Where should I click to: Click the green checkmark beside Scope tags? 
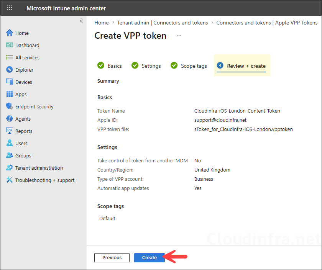[x=174, y=65]
